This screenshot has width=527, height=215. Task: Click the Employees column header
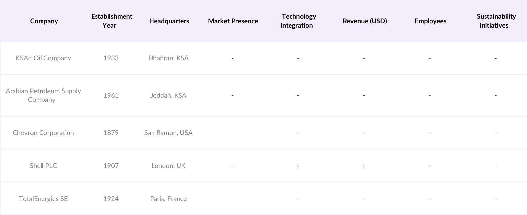430,21
